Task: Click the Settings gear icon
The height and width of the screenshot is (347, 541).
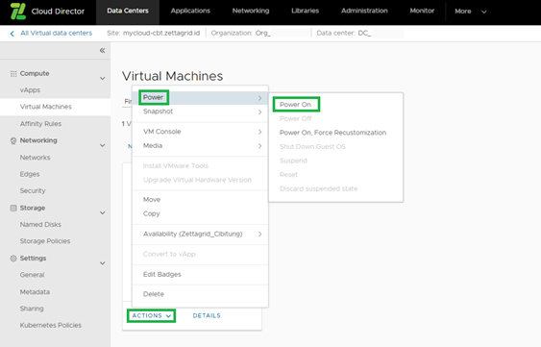Action: 13,259
